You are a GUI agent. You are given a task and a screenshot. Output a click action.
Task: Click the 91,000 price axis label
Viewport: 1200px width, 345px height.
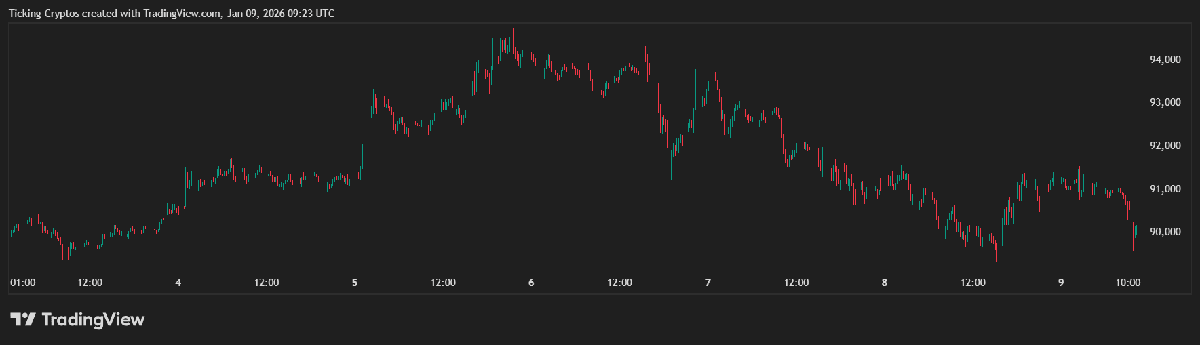1165,189
